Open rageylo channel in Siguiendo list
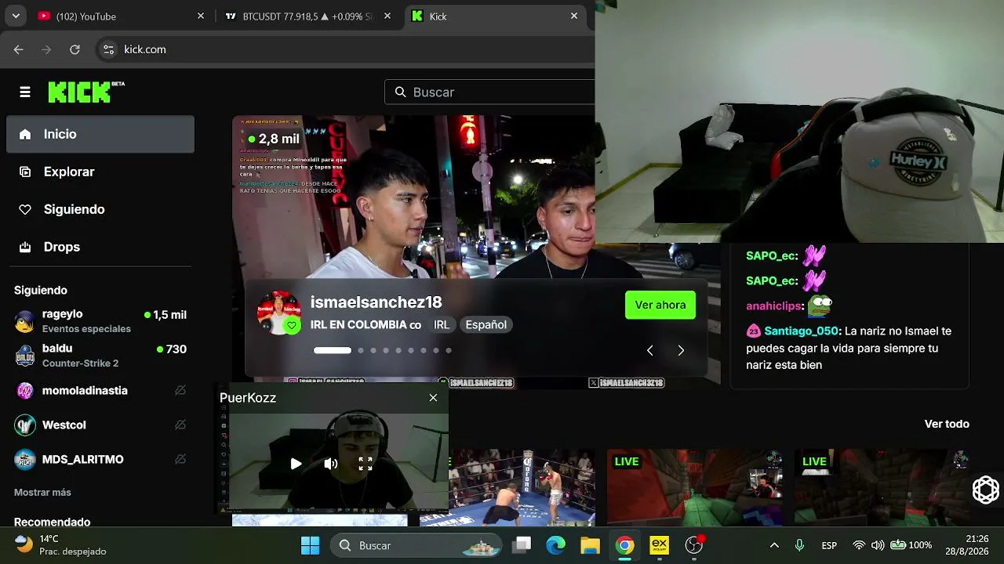 (x=100, y=320)
